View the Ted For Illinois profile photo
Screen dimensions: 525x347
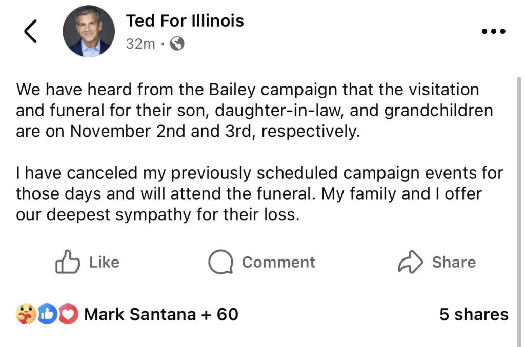coord(89,32)
